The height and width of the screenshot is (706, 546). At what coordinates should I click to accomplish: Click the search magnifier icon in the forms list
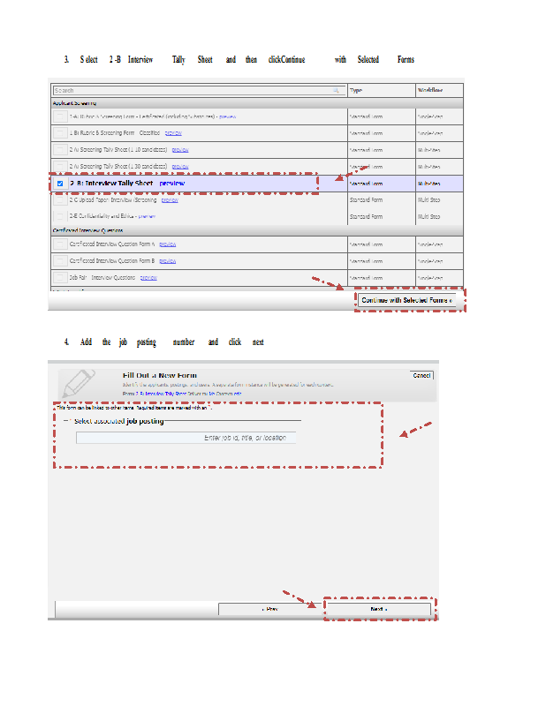(336, 91)
